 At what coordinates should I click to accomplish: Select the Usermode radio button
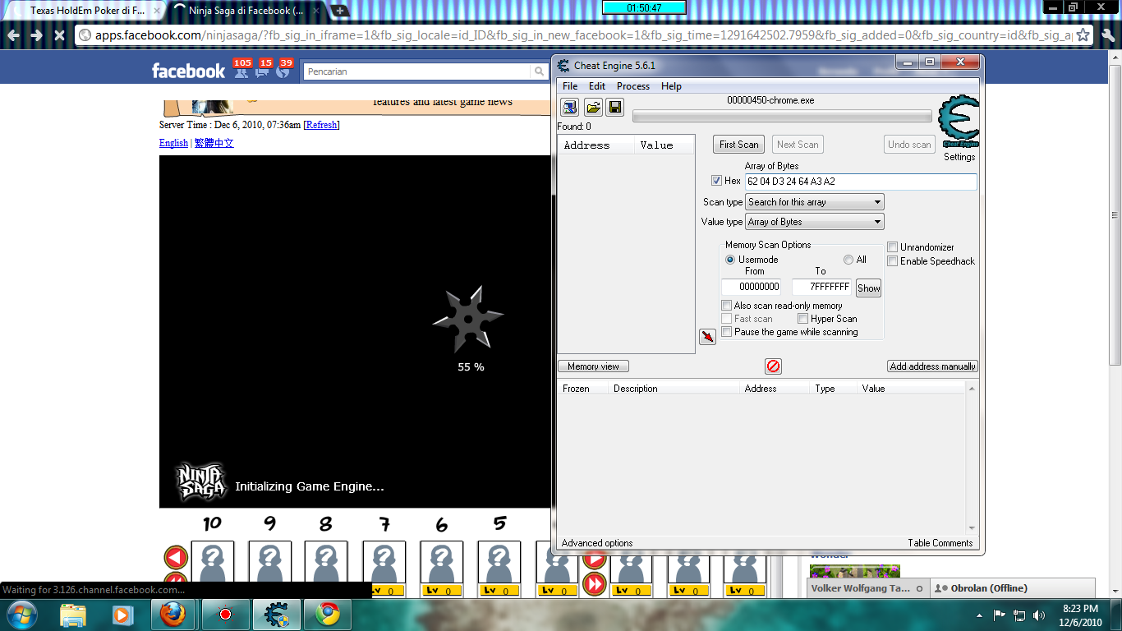point(730,260)
